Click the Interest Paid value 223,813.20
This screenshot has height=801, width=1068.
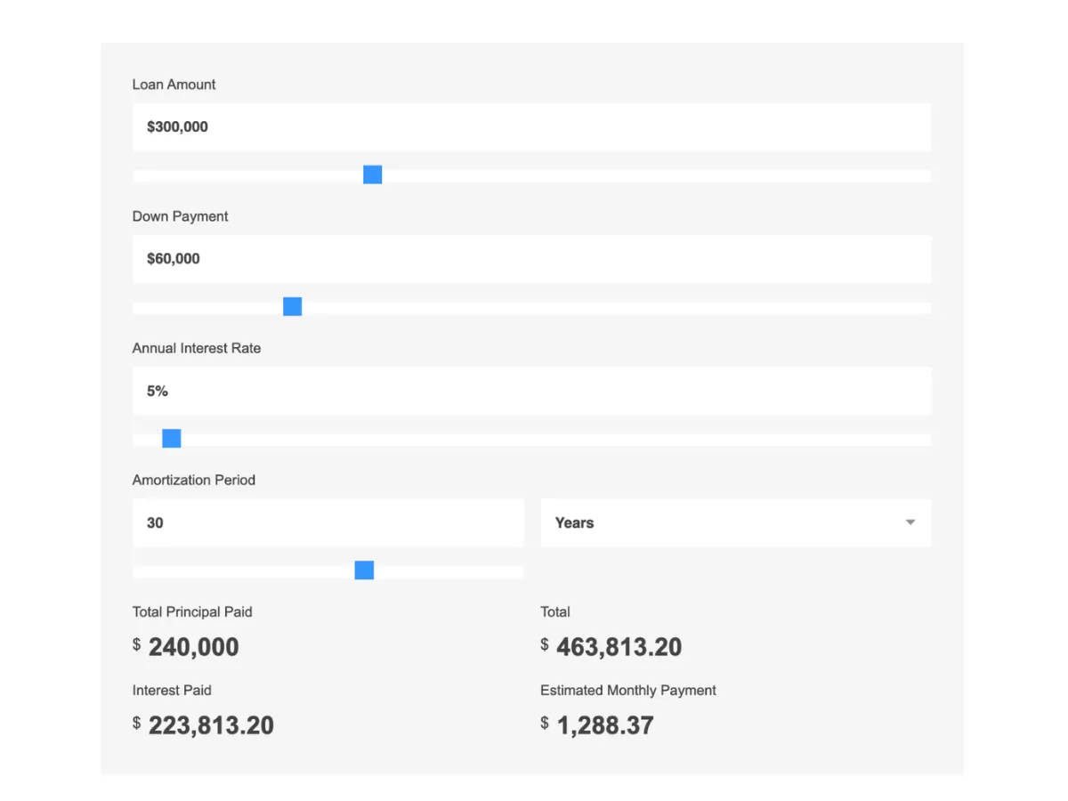[x=211, y=725]
